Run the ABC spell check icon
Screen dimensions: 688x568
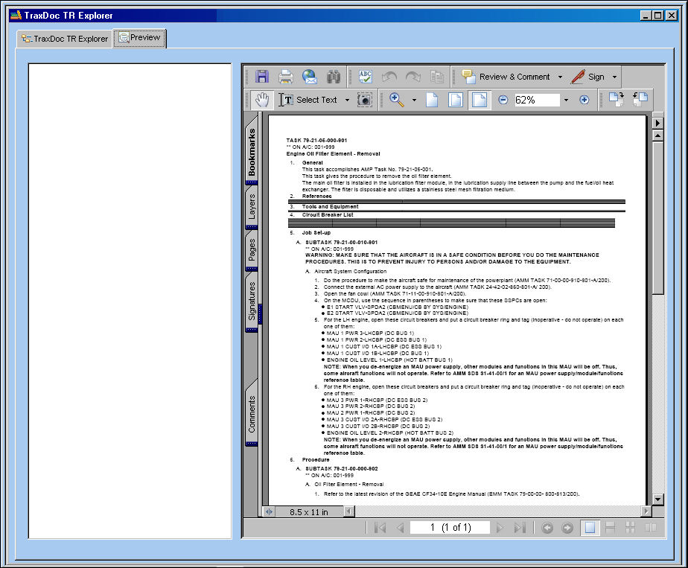pyautogui.click(x=365, y=77)
